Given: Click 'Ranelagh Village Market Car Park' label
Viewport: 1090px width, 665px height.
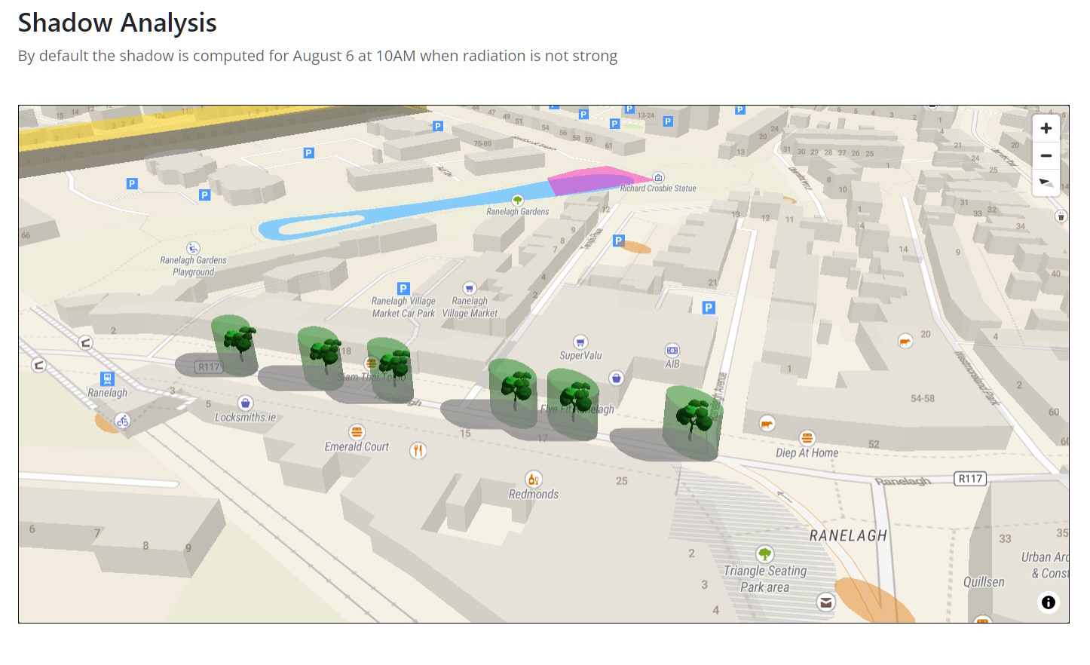Looking at the screenshot, I should coord(403,307).
